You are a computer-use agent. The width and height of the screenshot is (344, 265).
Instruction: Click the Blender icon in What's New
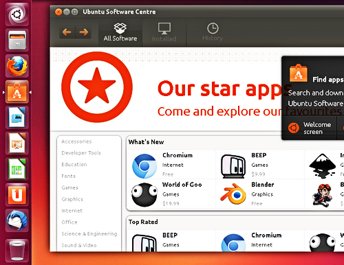tap(233, 194)
